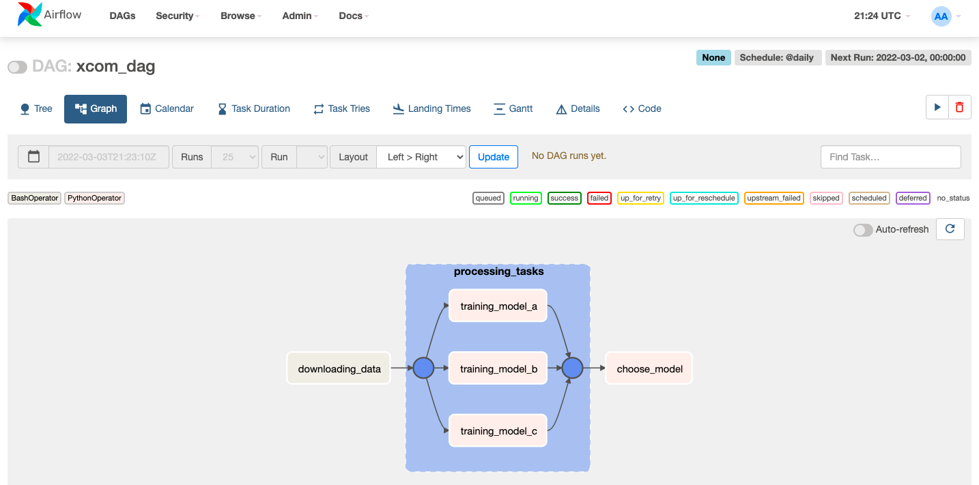The width and height of the screenshot is (979, 485).
Task: View the Landing Times tab
Action: (431, 108)
